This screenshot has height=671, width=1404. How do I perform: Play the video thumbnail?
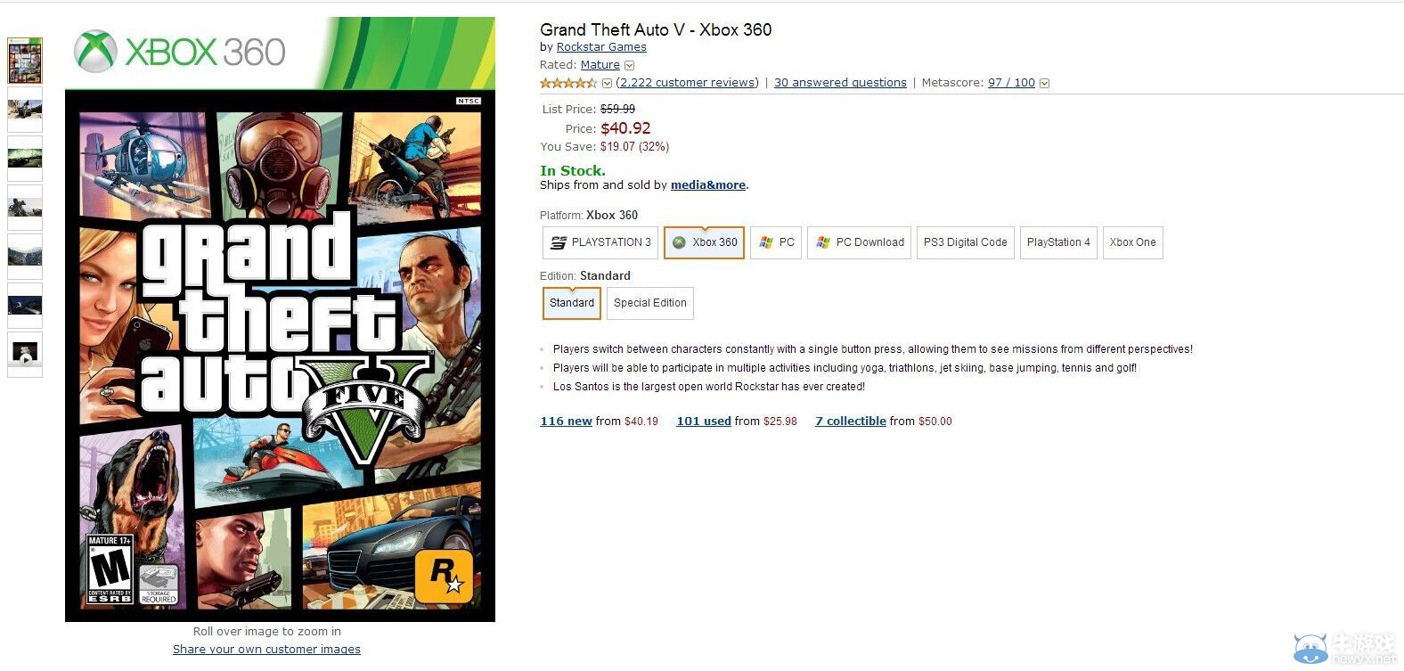(25, 354)
